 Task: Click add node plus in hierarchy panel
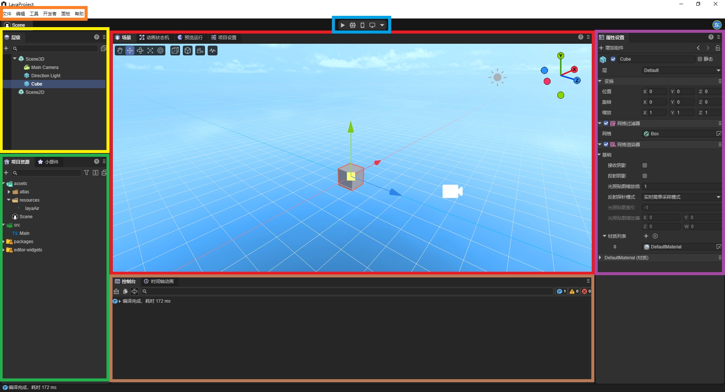click(x=6, y=48)
